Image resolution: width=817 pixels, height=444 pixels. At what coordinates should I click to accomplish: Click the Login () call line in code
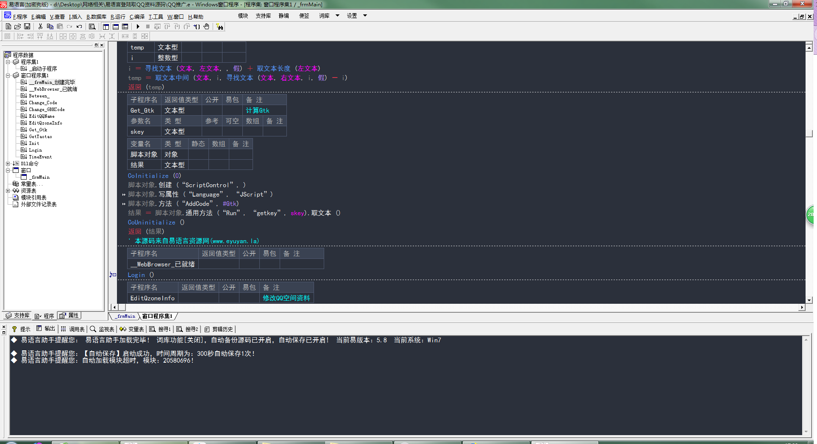coord(141,275)
